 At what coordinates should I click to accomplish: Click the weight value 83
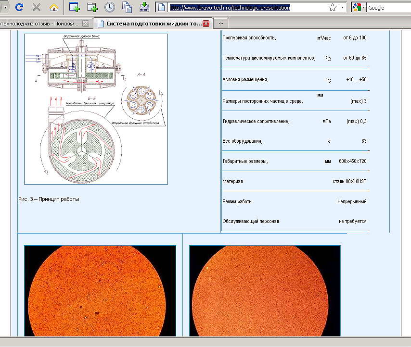tap(364, 141)
